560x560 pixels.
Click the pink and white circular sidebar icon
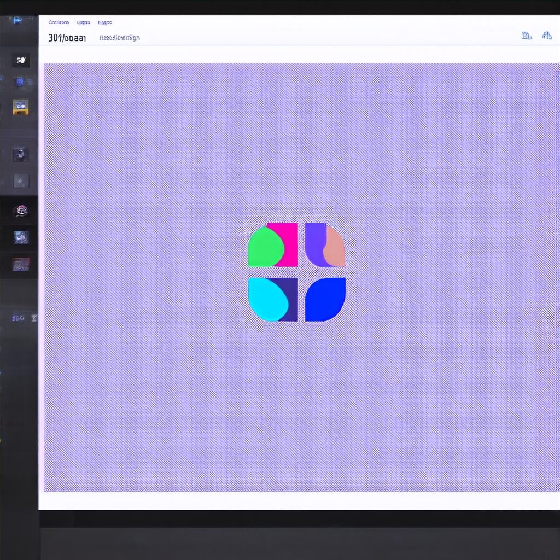pos(21,211)
